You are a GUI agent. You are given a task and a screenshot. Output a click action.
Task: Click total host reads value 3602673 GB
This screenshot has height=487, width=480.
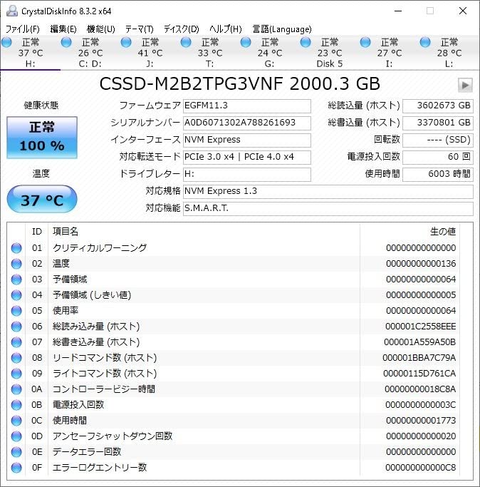click(x=438, y=106)
